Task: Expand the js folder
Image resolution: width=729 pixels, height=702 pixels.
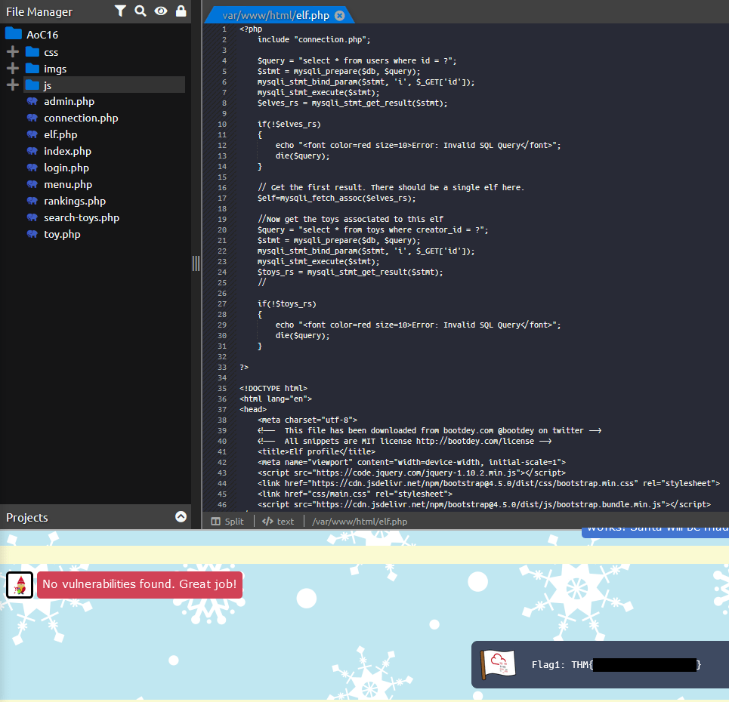Action: (13, 85)
